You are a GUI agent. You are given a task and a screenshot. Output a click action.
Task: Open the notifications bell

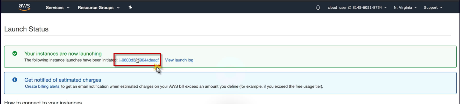(x=318, y=8)
